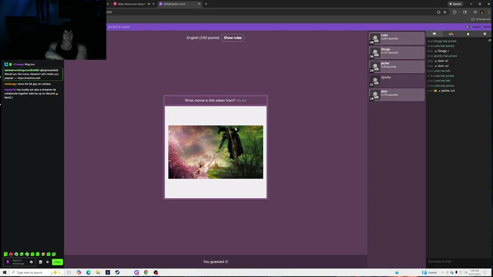Click the green Chat send button

57,262
